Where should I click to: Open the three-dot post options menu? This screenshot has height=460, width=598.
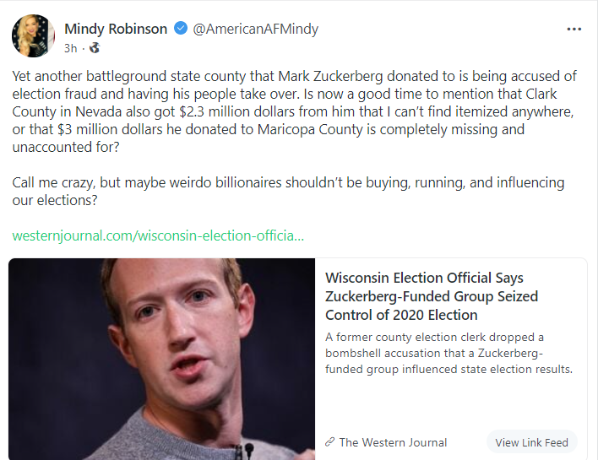pos(574,29)
